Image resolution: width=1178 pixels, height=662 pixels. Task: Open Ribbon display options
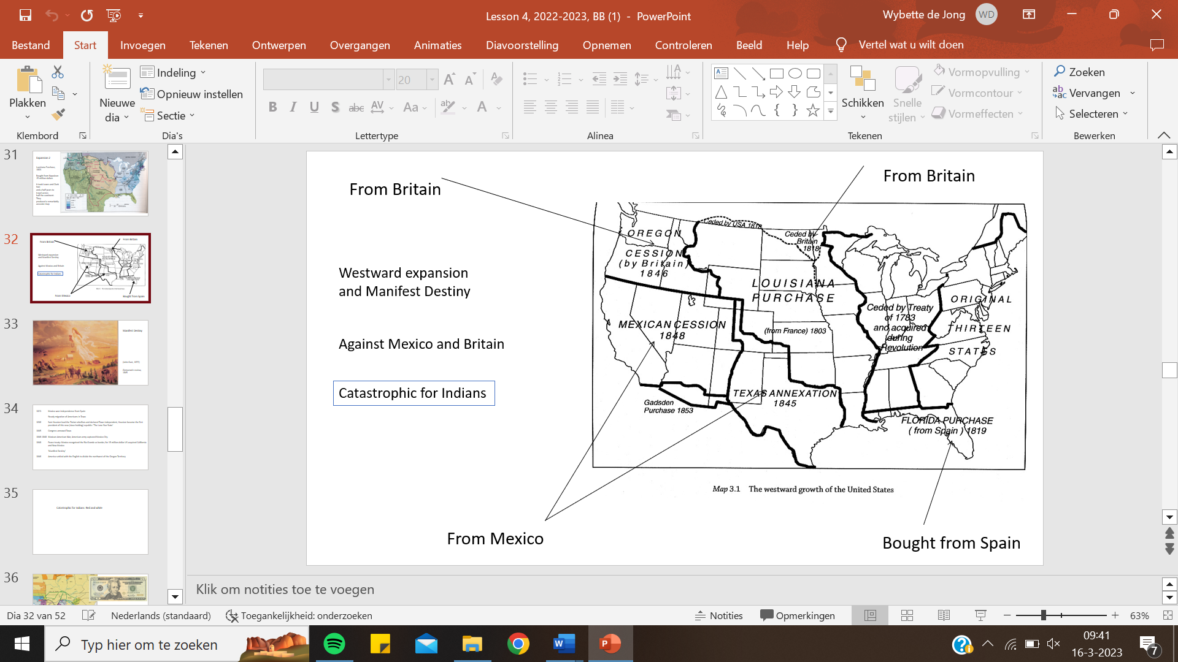[1029, 15]
